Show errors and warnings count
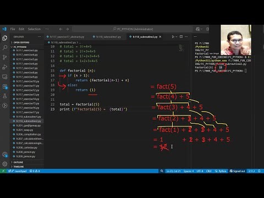 point(35,171)
